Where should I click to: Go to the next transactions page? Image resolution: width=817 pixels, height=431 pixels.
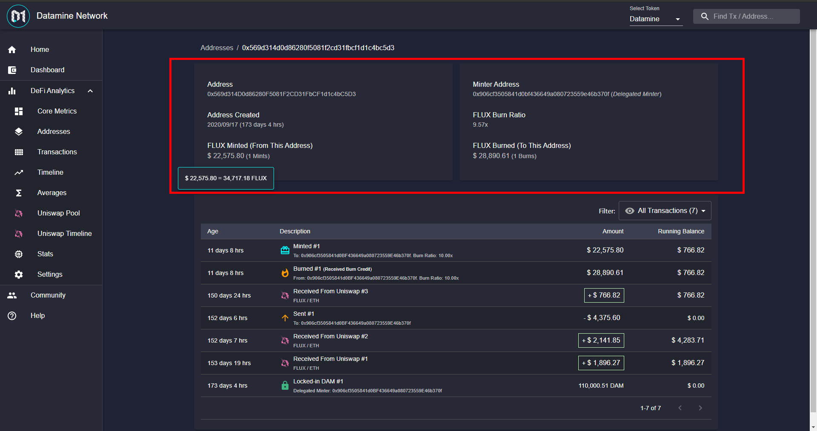(700, 408)
